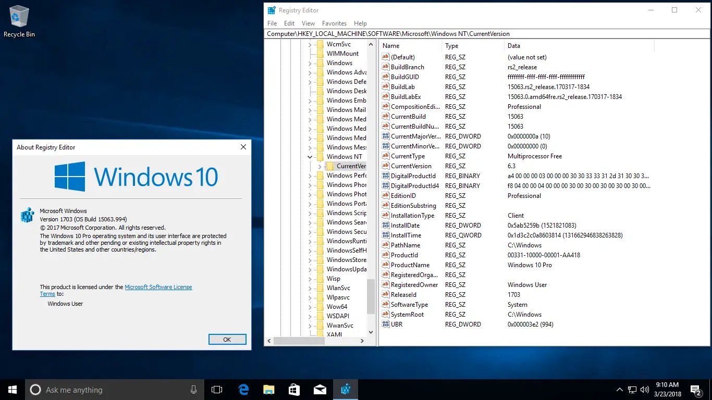Expand the CurrentVersion tree node
This screenshot has height=400, width=712.
pyautogui.click(x=320, y=166)
